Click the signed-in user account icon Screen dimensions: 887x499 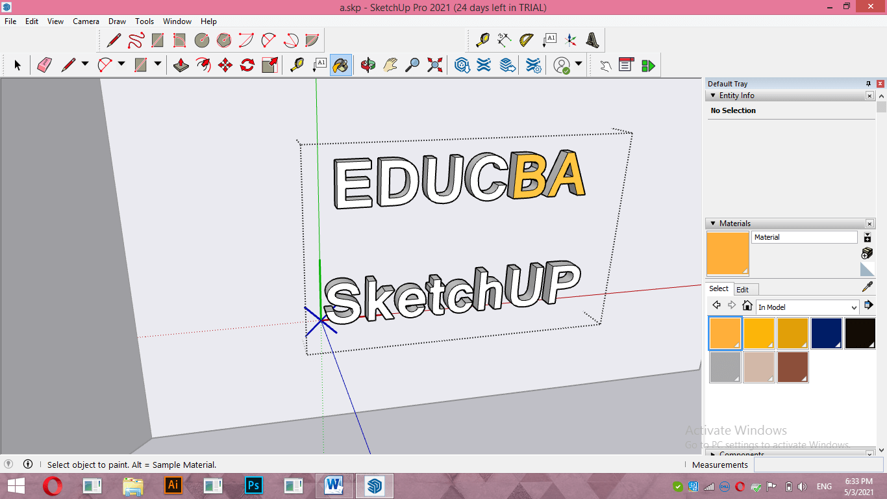(562, 65)
